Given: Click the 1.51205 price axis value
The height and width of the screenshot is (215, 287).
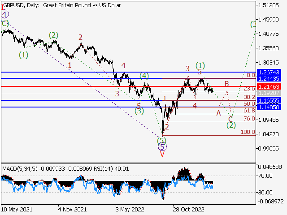Looking at the screenshot, I should pyautogui.click(x=268, y=5).
